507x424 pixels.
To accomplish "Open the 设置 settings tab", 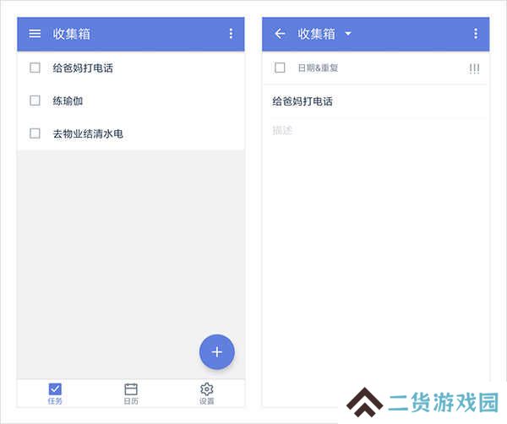I will coord(207,394).
